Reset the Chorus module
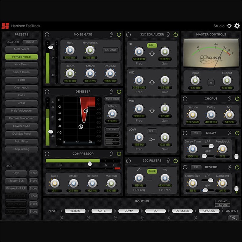The image size is (242, 242). tap(185, 99)
